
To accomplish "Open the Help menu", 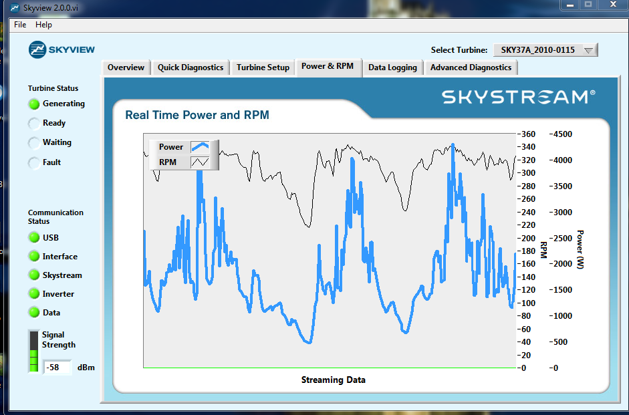I will pyautogui.click(x=43, y=25).
